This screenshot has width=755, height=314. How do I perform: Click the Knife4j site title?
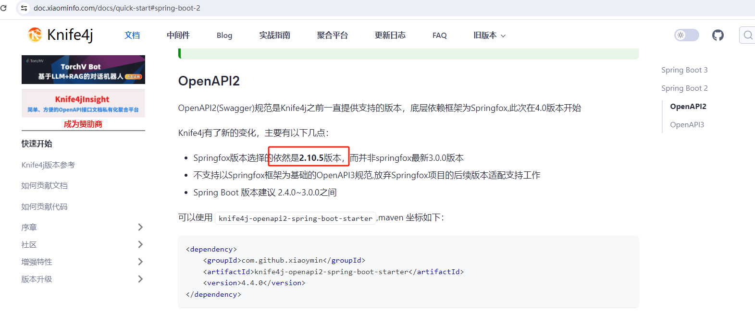[x=70, y=35]
